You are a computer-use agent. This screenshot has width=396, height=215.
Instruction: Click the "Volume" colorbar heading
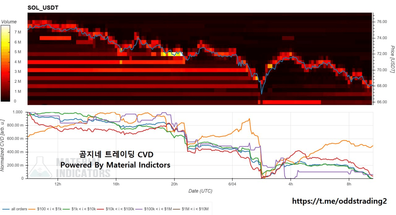(x=9, y=22)
